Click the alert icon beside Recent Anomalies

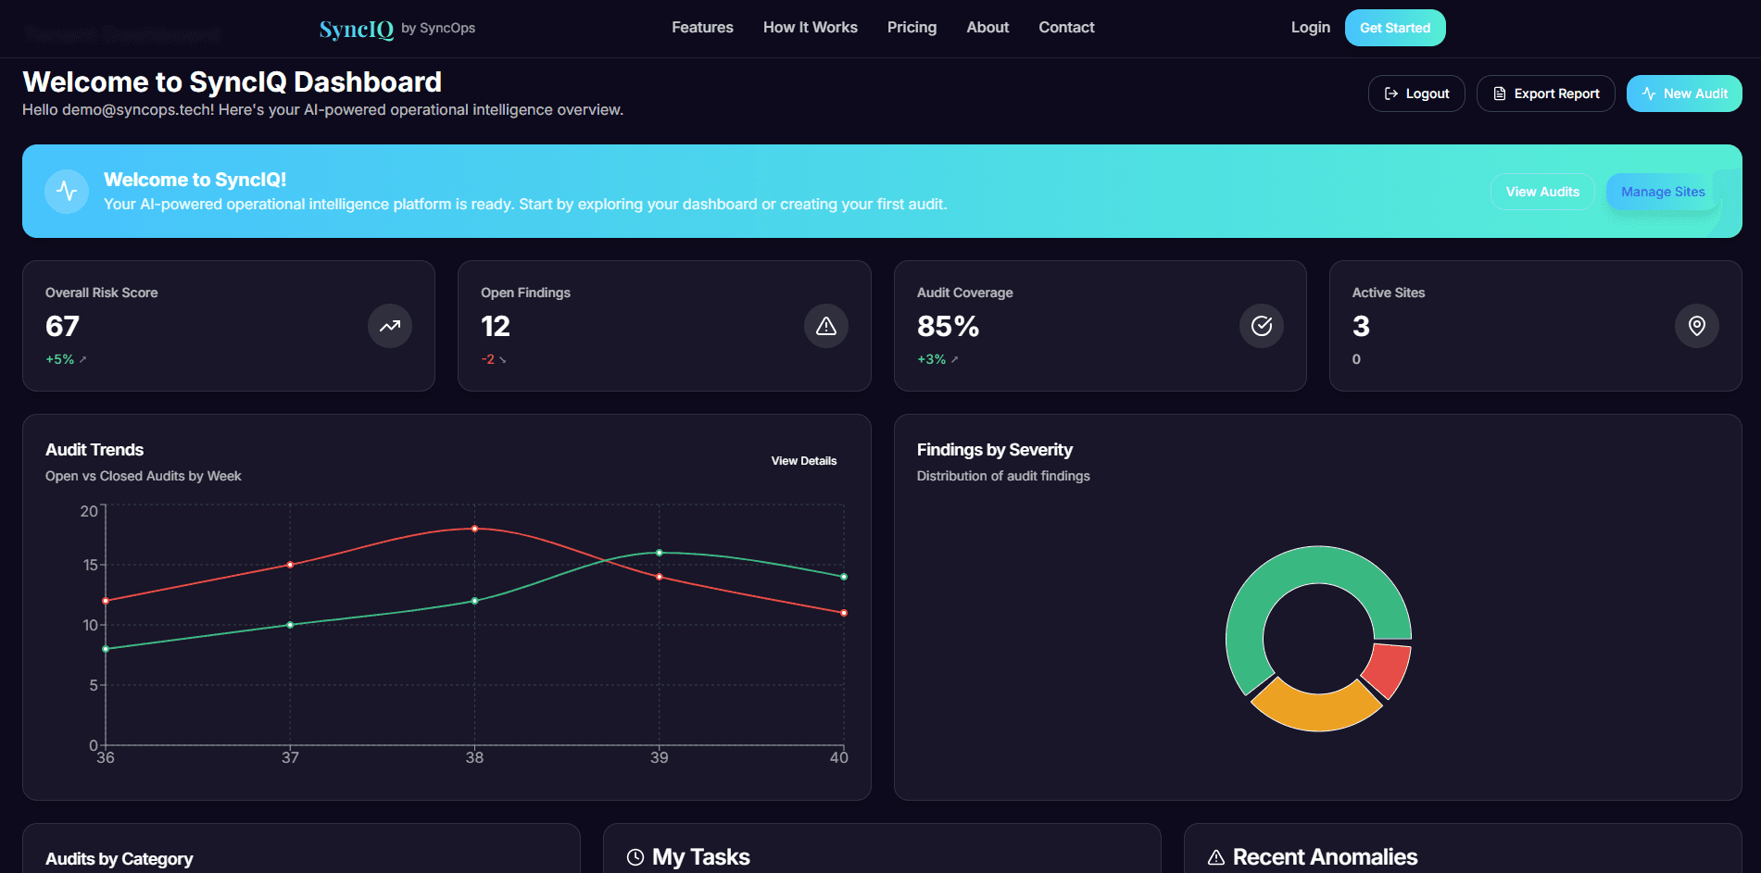point(1215,856)
